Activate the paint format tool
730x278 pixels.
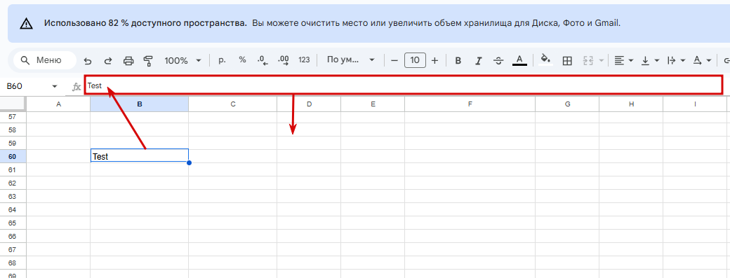pos(149,60)
